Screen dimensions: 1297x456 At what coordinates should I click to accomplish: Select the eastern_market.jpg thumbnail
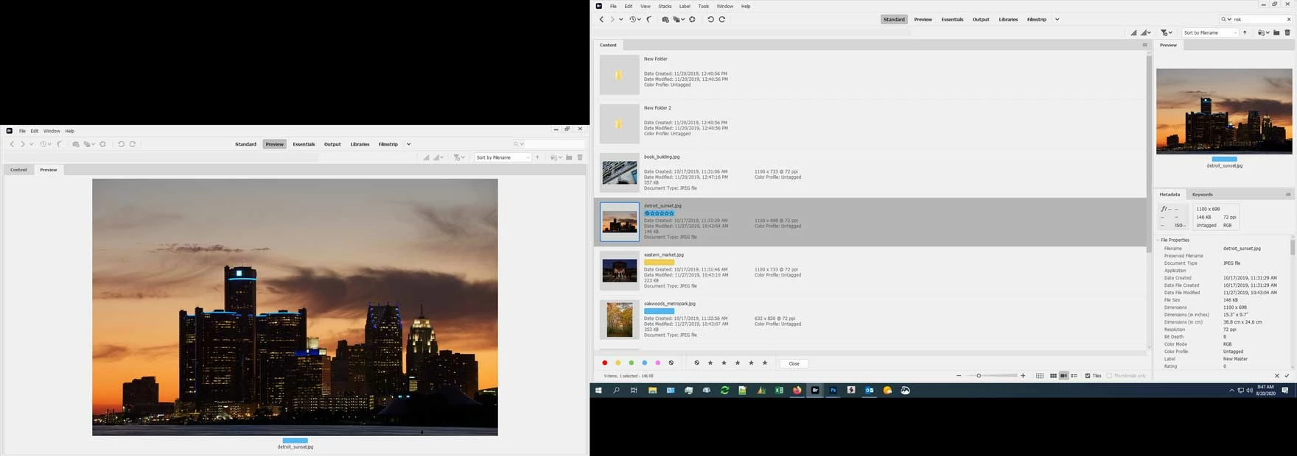(x=619, y=271)
